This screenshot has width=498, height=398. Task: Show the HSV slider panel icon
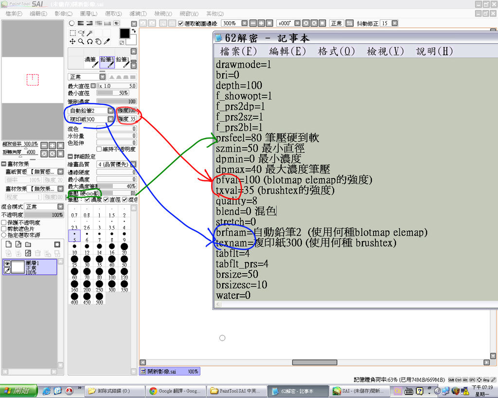coord(89,23)
